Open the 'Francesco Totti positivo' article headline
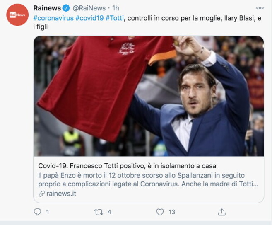Viewport: 272px width, 225px height. tap(127, 166)
